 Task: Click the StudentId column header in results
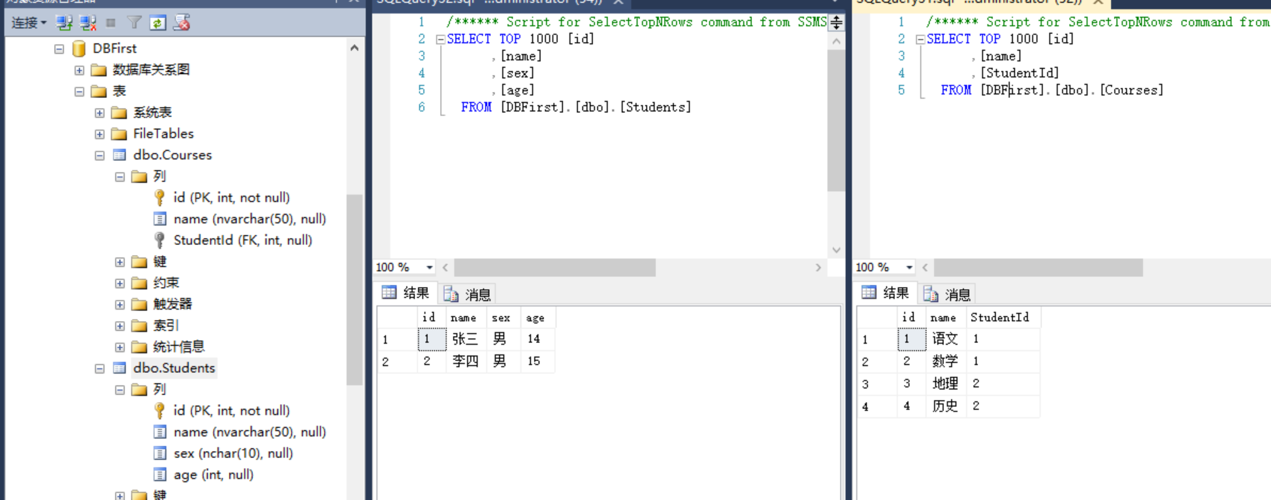[999, 317]
